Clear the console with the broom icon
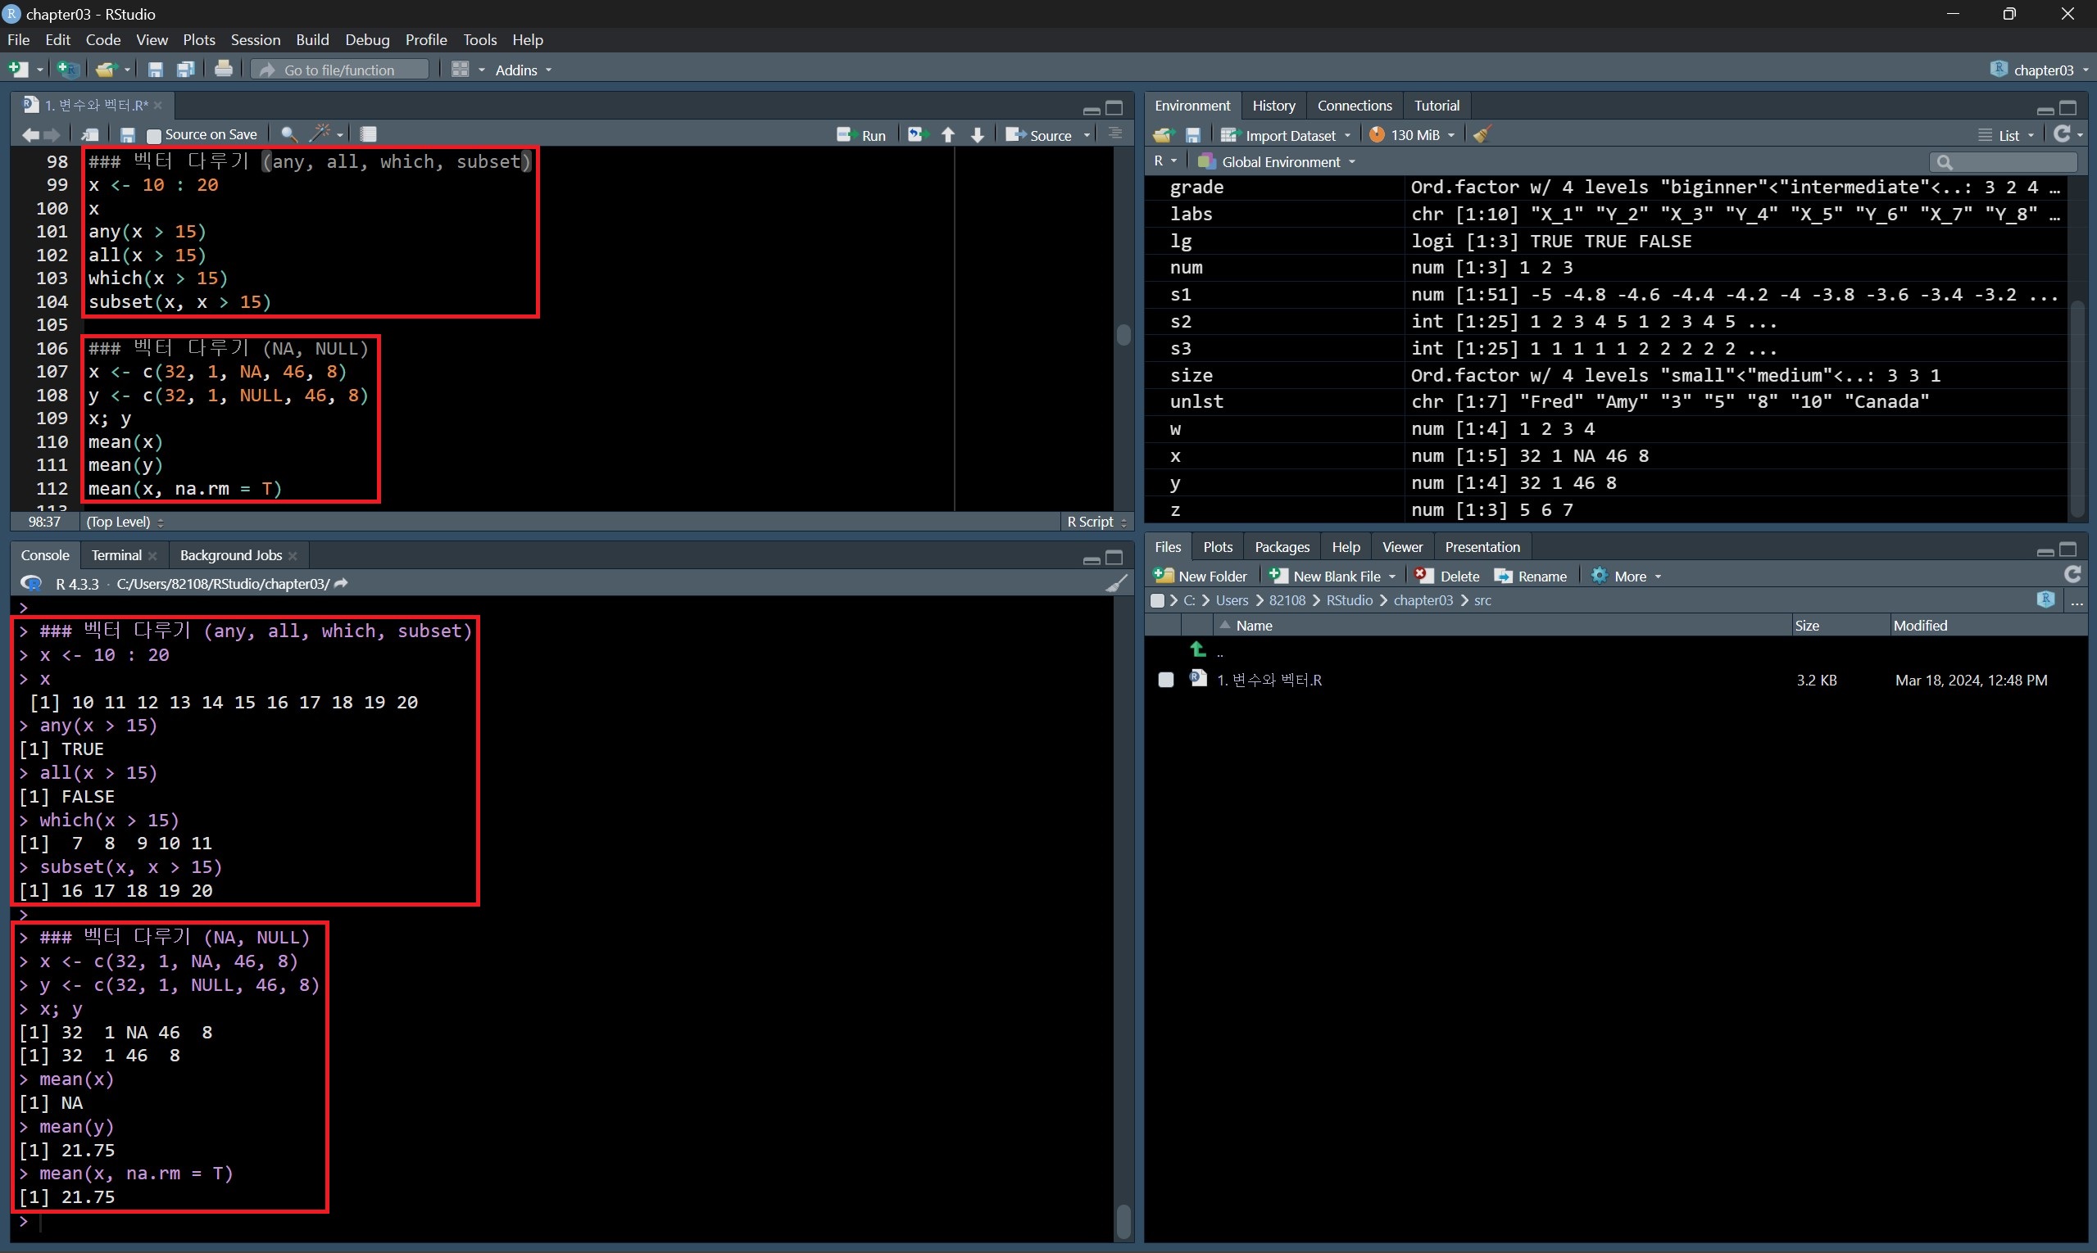Image resolution: width=2097 pixels, height=1253 pixels. click(1117, 583)
